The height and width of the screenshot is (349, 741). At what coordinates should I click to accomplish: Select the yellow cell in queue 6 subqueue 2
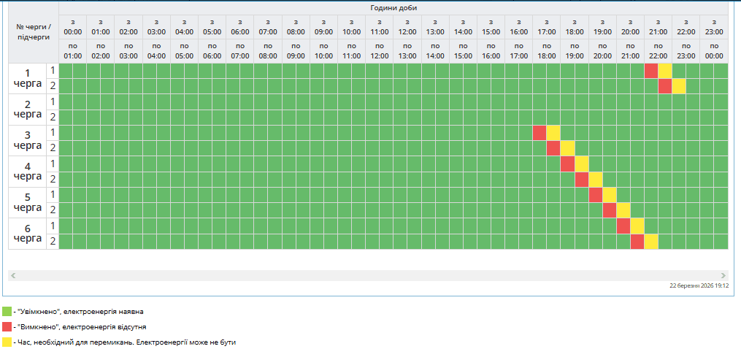tap(651, 242)
